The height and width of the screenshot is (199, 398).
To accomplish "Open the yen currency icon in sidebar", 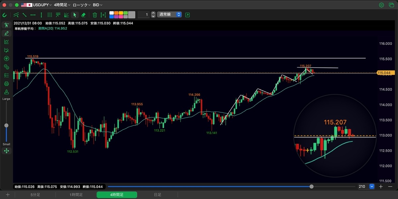I will click(6, 58).
